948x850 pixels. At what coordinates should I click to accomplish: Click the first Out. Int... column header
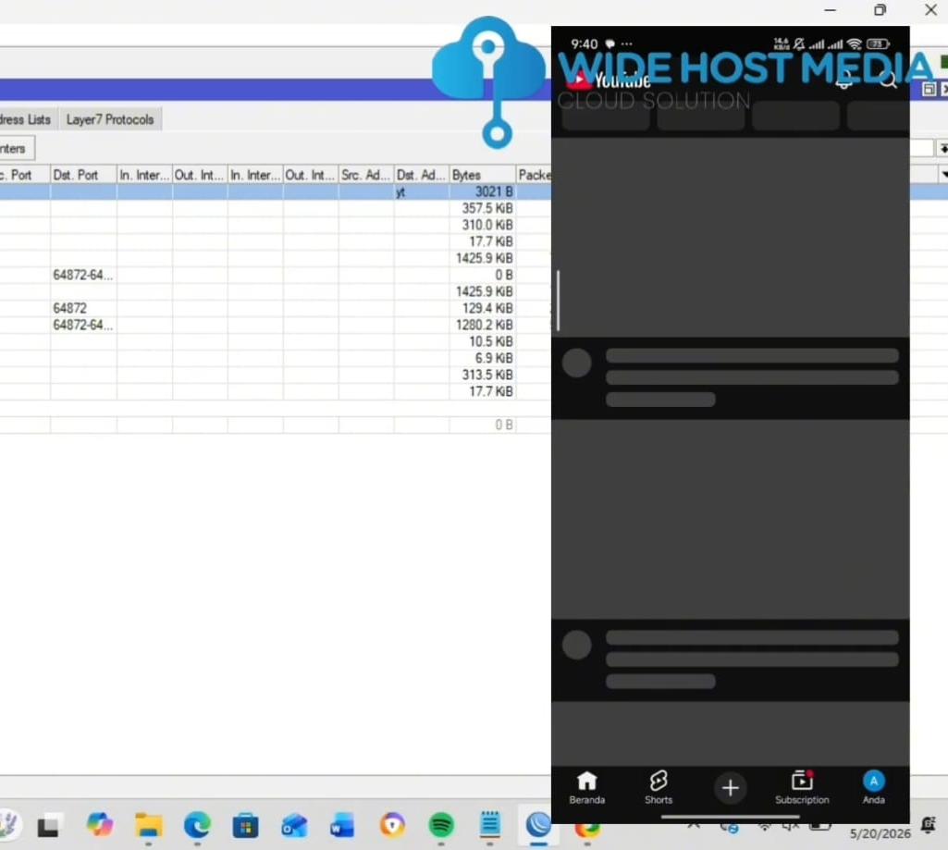pyautogui.click(x=200, y=175)
